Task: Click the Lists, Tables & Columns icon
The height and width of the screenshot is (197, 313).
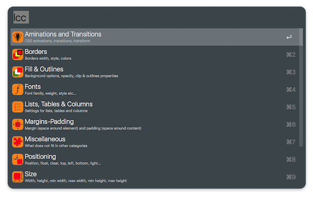Action: point(18,107)
